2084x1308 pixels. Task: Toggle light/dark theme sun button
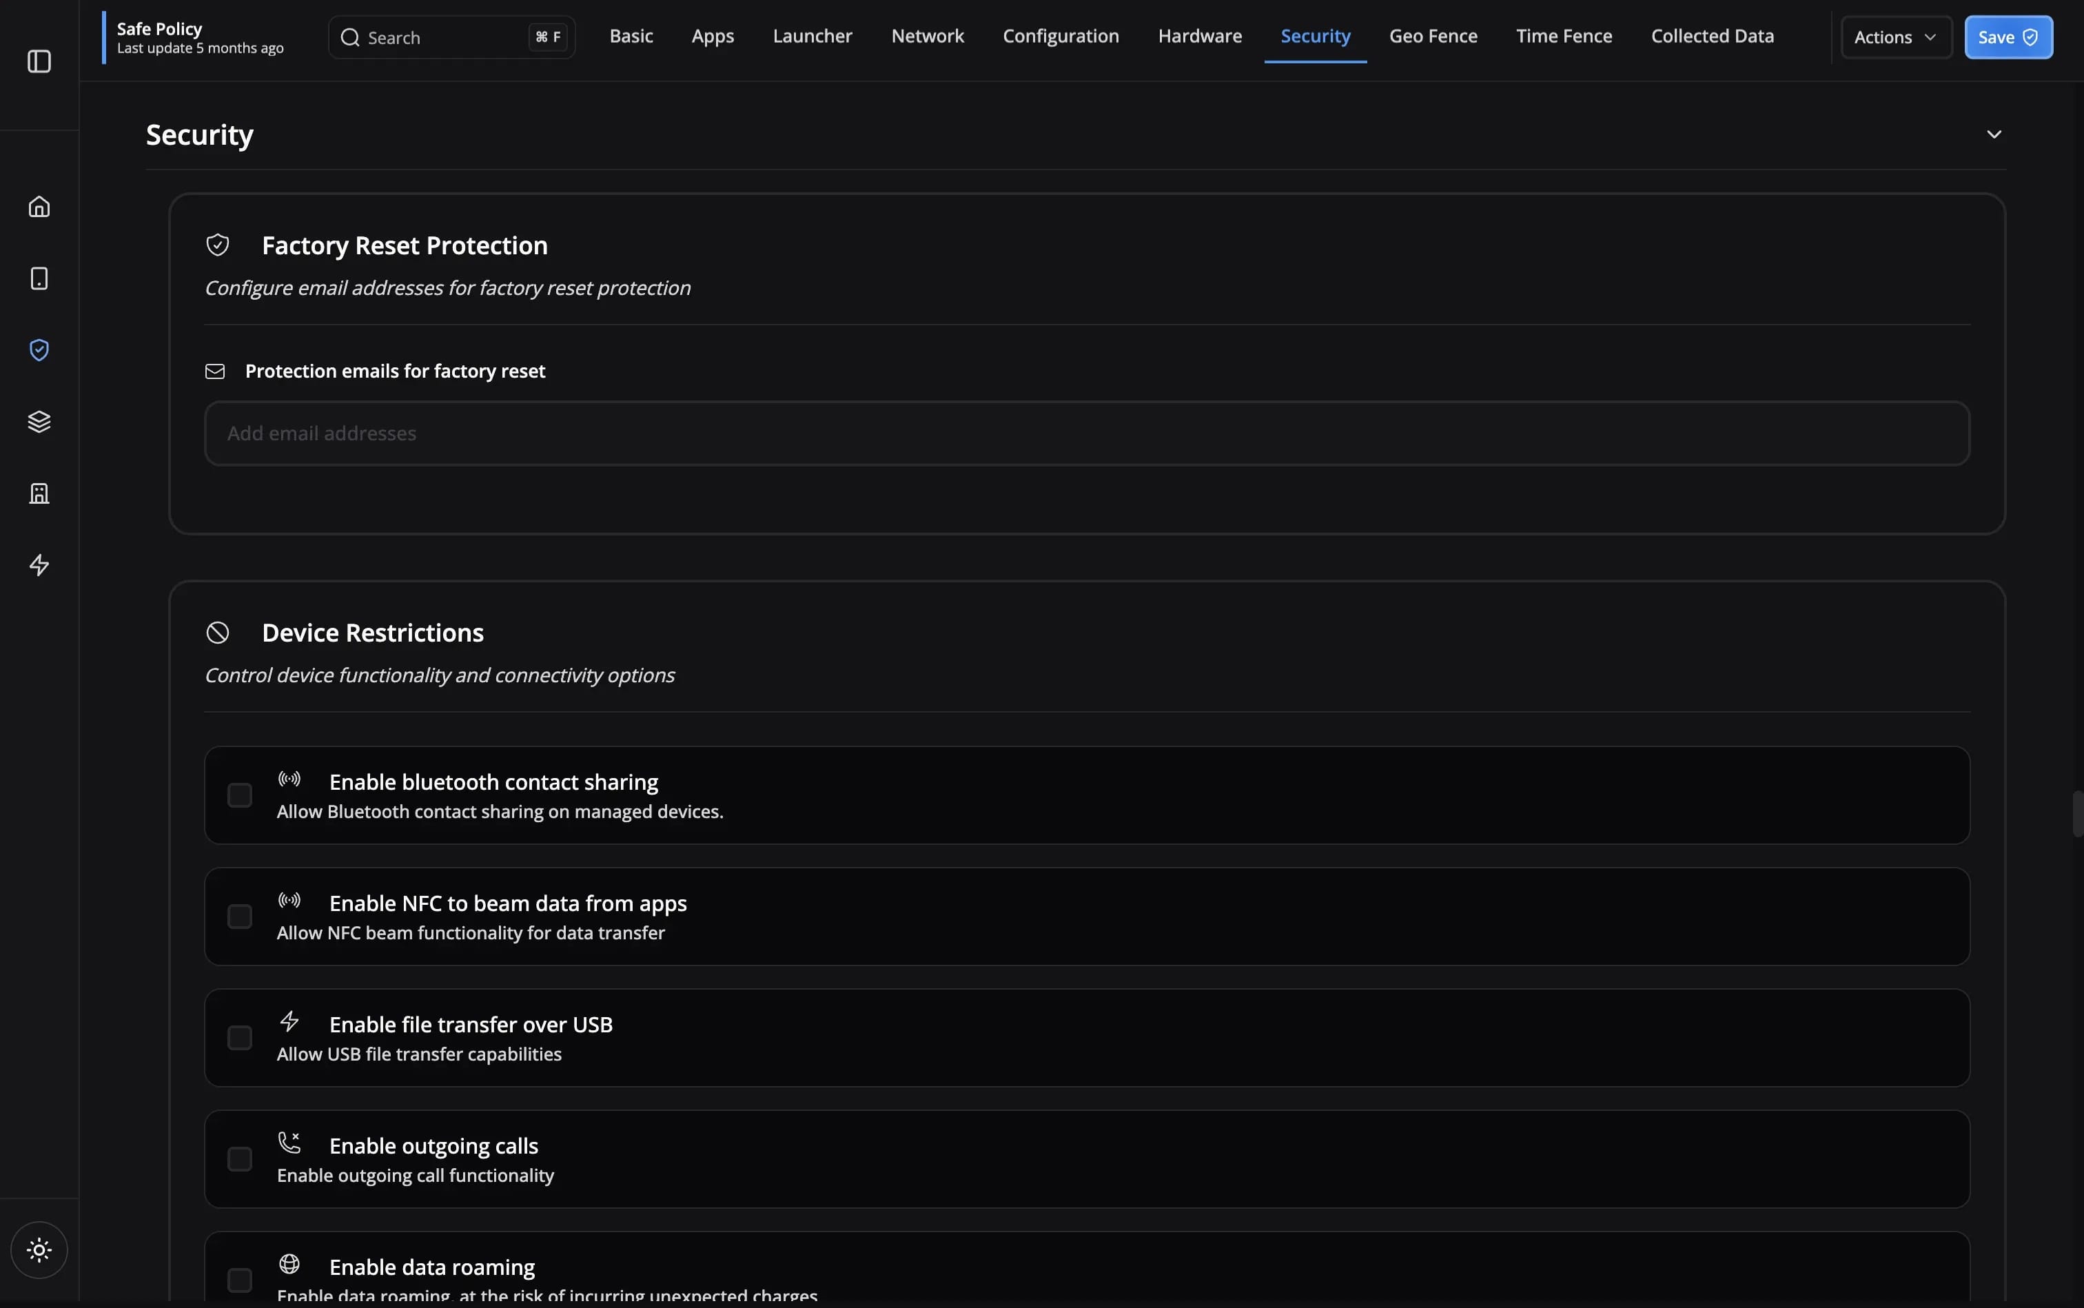click(39, 1250)
